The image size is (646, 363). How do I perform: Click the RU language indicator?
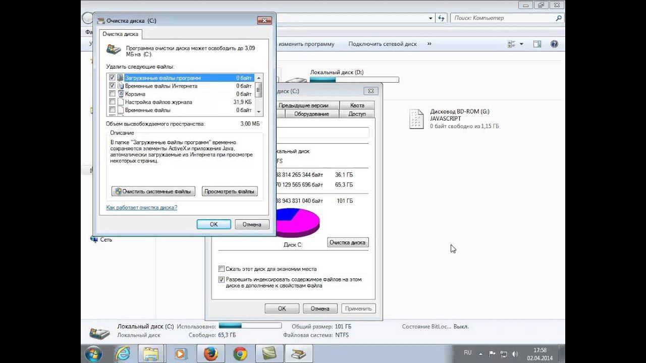click(x=467, y=352)
